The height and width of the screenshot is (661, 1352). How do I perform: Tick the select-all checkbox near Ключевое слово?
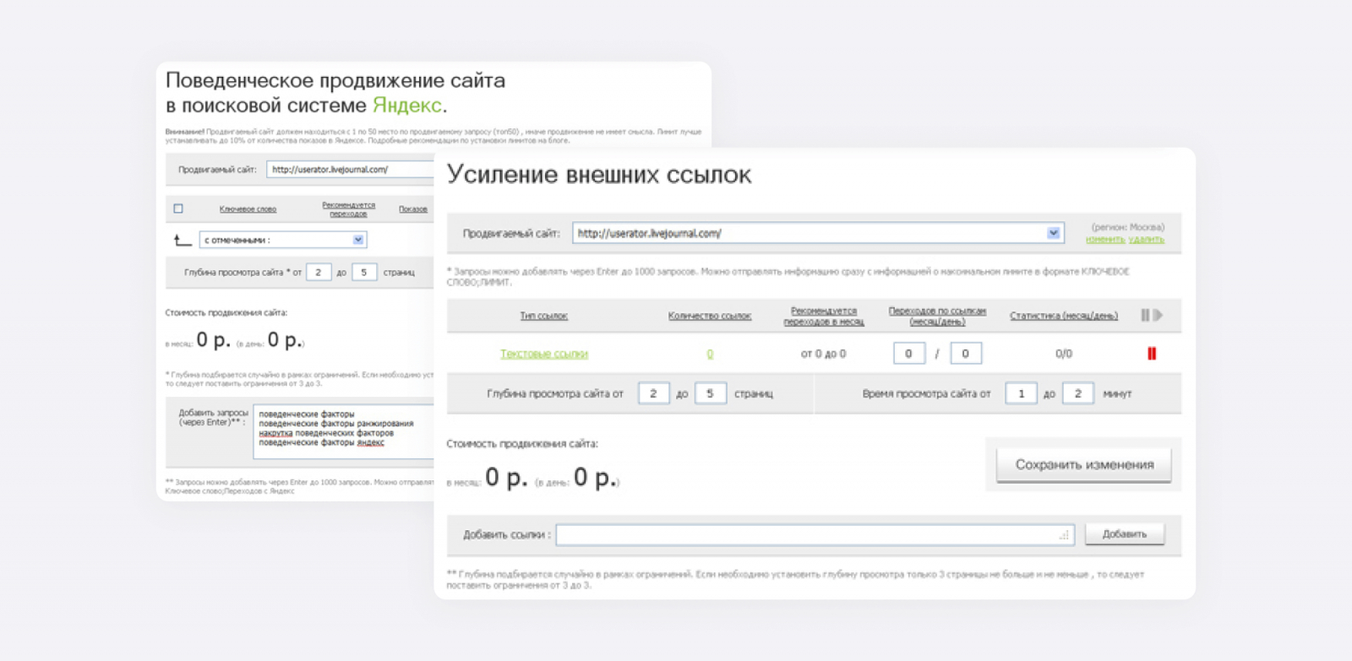[178, 209]
